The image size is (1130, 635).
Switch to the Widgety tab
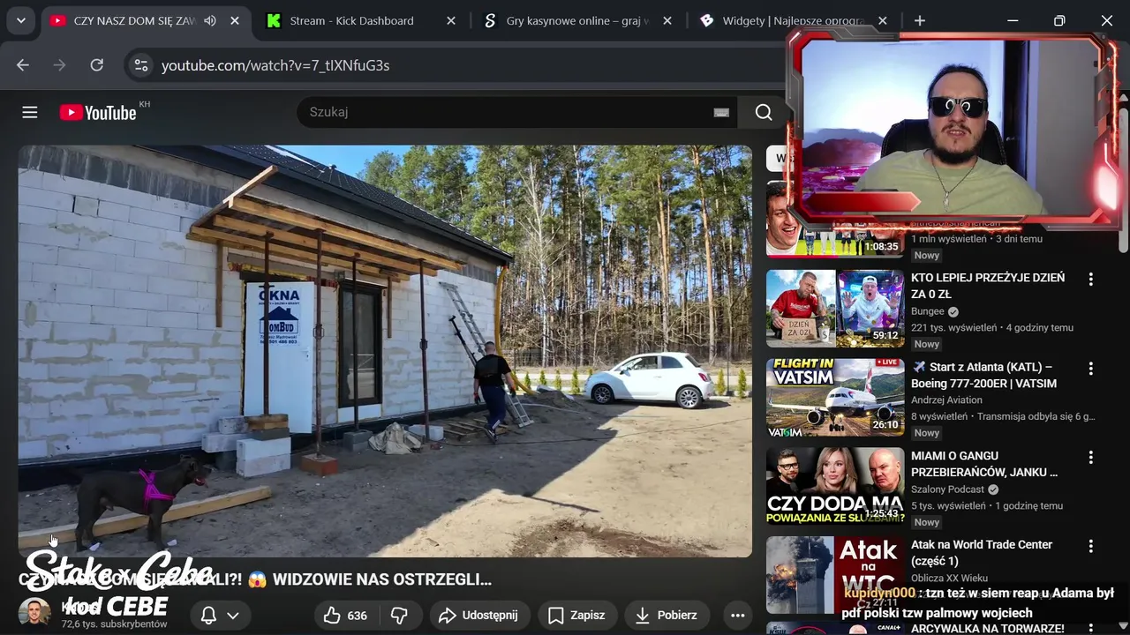[x=793, y=20]
